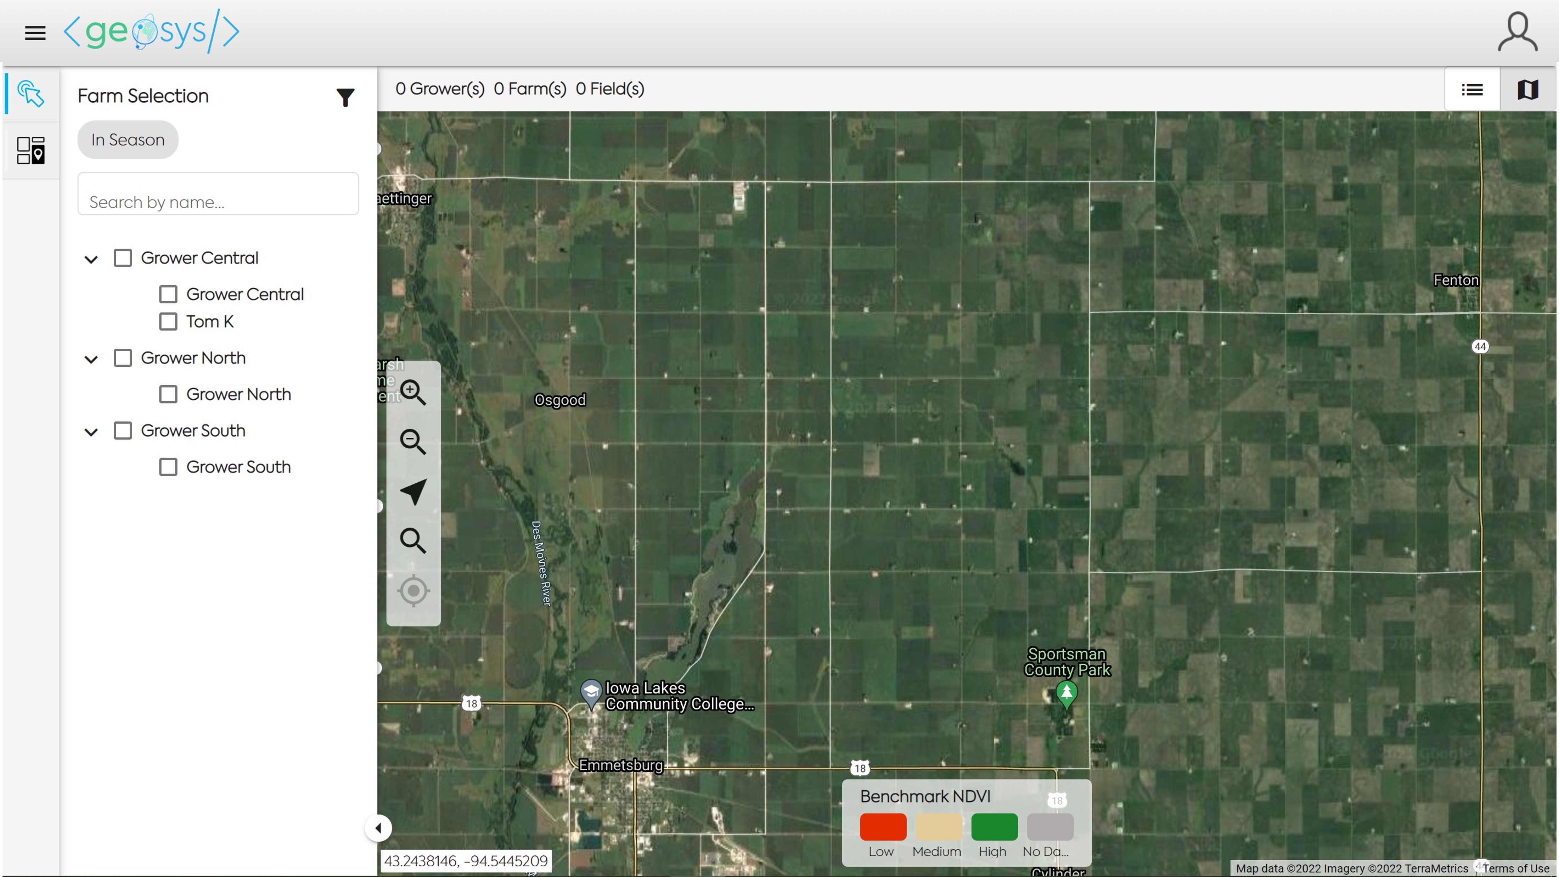Viewport: 1559px width, 877px height.
Task: Open the dashboard map sidebar icon
Action: tap(31, 150)
